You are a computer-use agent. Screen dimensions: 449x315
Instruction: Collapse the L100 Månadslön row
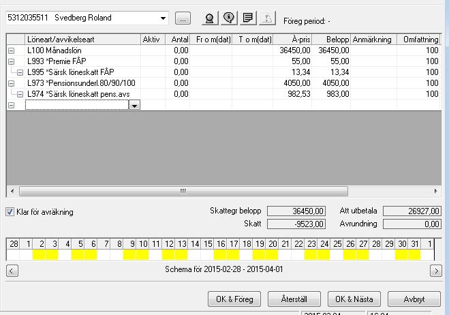11,50
